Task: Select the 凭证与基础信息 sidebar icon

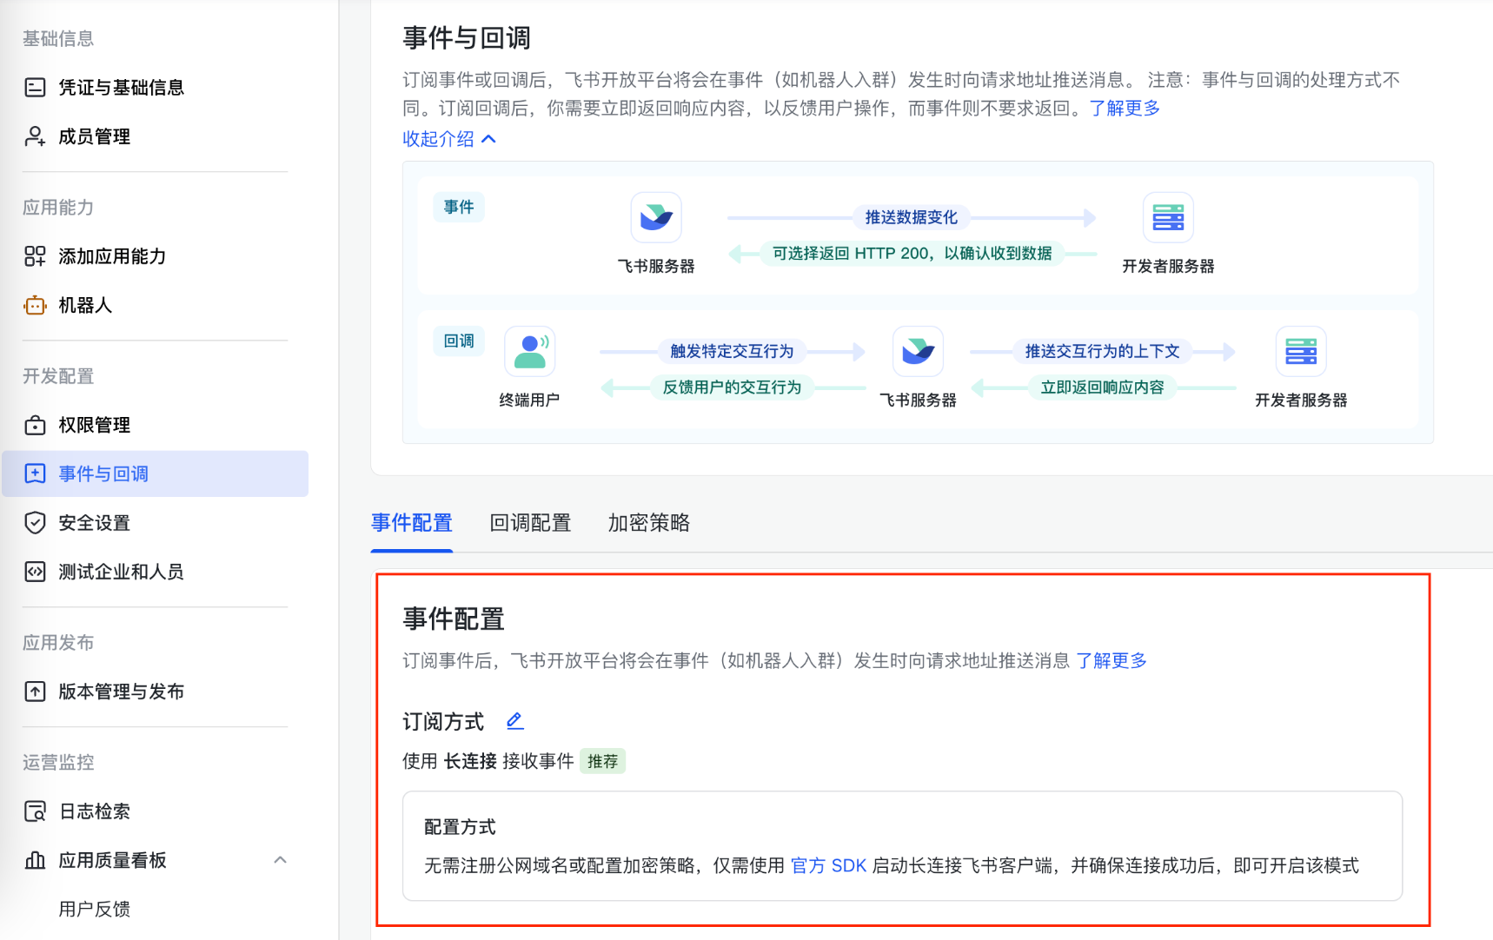Action: (x=35, y=87)
